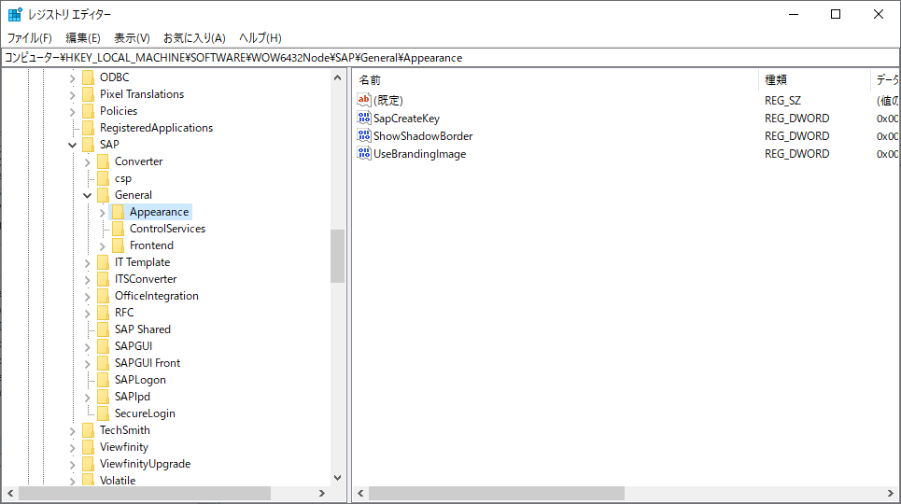Select the RegisteredApplications folder icon
The width and height of the screenshot is (901, 504).
(x=88, y=128)
